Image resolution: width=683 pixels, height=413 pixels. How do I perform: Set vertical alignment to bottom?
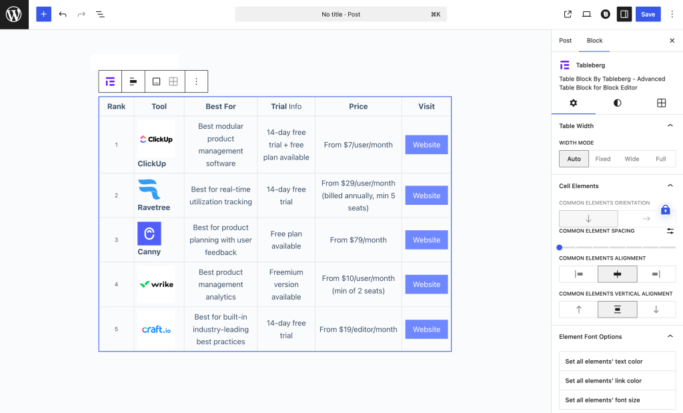point(656,310)
